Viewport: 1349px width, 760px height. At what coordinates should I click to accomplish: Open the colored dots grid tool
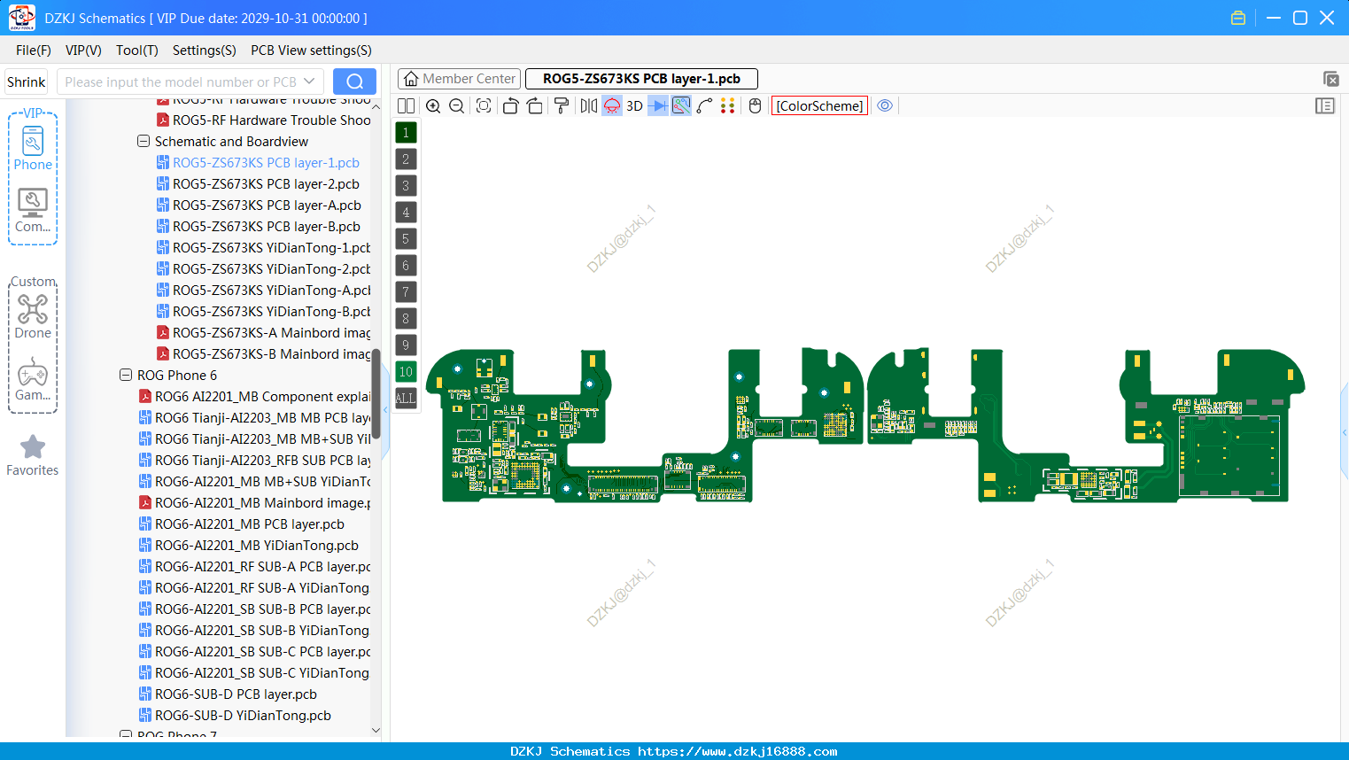pyautogui.click(x=728, y=106)
